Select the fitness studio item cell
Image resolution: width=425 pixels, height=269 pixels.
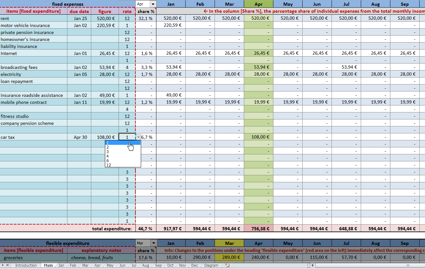tap(33, 116)
